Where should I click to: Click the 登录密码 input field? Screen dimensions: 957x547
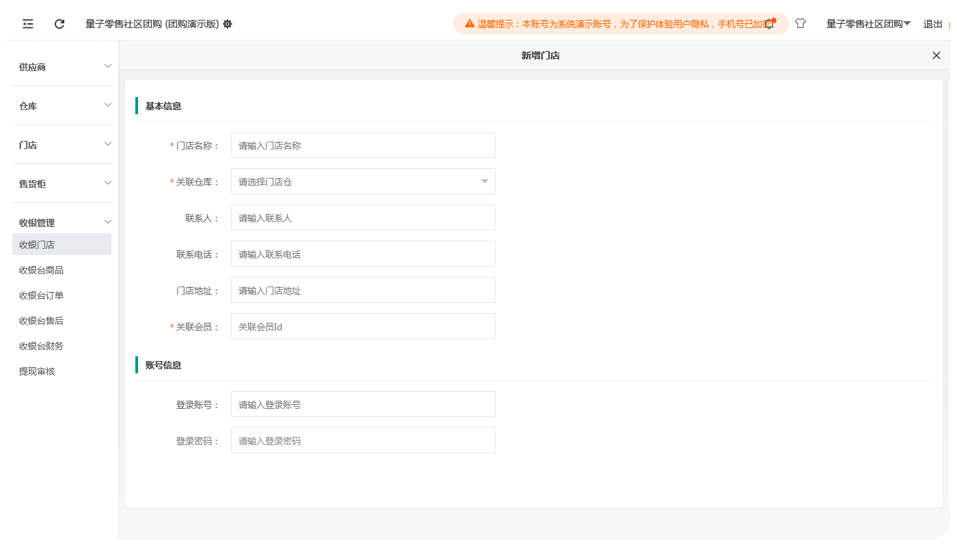pyautogui.click(x=363, y=440)
